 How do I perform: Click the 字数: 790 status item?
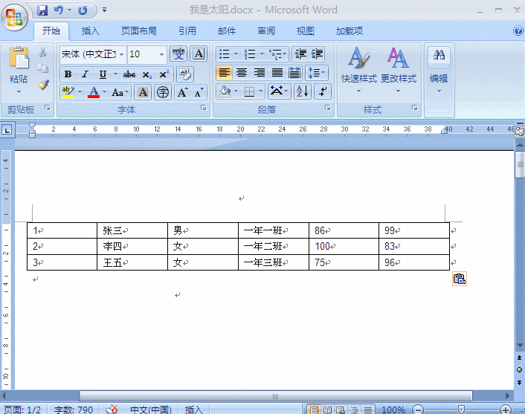click(x=74, y=410)
